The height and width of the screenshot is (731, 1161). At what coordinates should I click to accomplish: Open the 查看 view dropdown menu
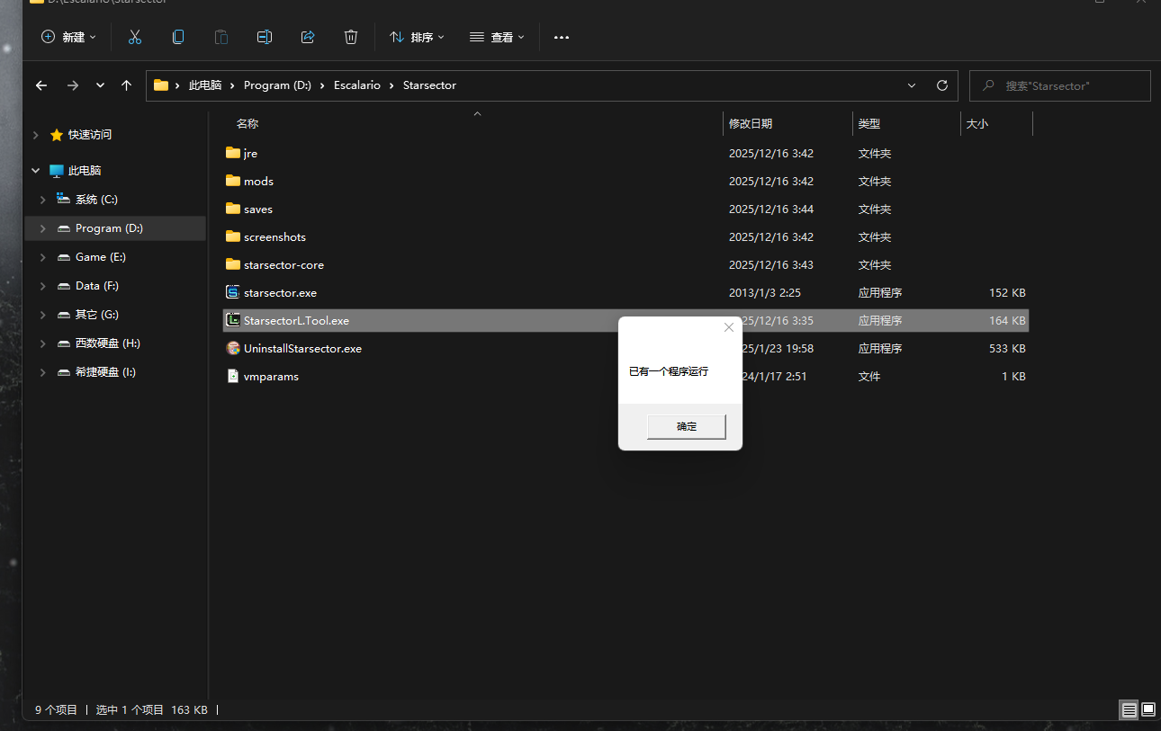tap(497, 37)
